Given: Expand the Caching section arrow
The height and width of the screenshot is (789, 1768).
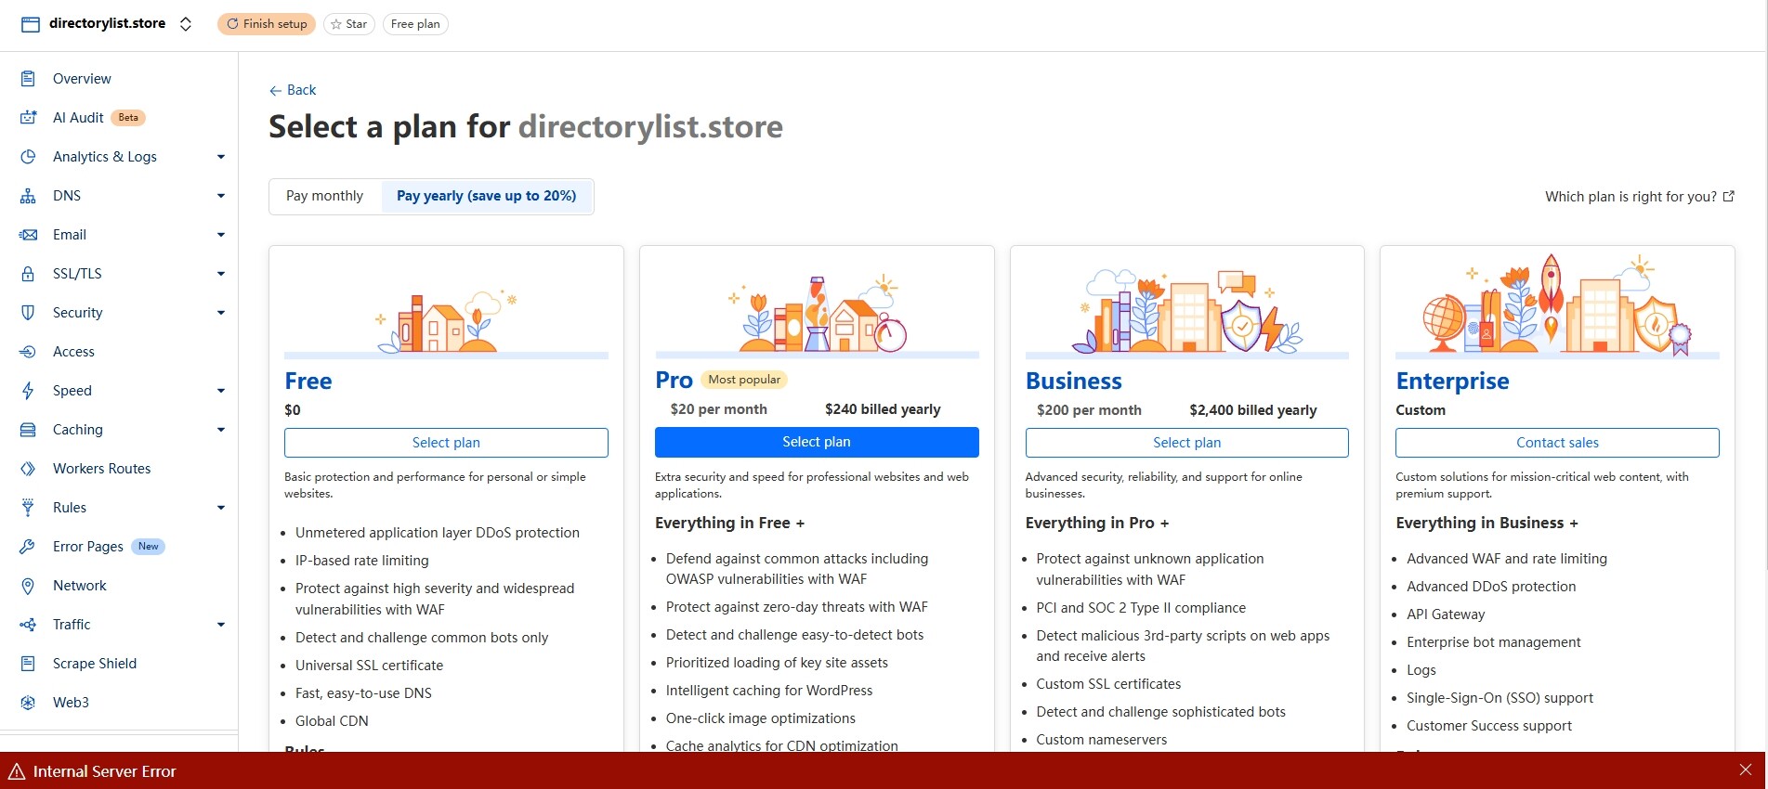Looking at the screenshot, I should click(x=221, y=430).
